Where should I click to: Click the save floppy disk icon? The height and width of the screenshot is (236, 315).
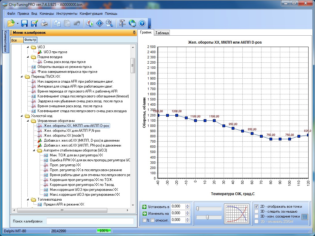[x=25, y=23]
